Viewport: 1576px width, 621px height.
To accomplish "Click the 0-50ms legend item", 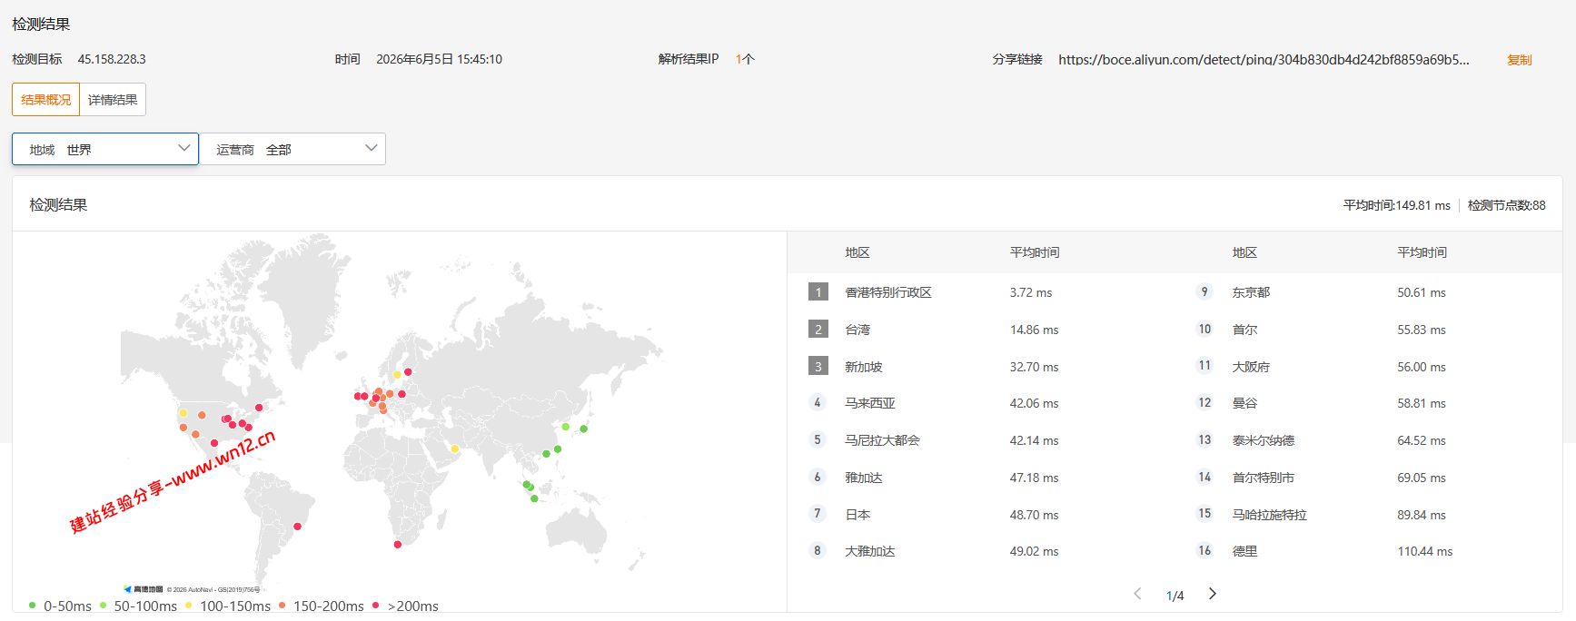I will pos(60,606).
